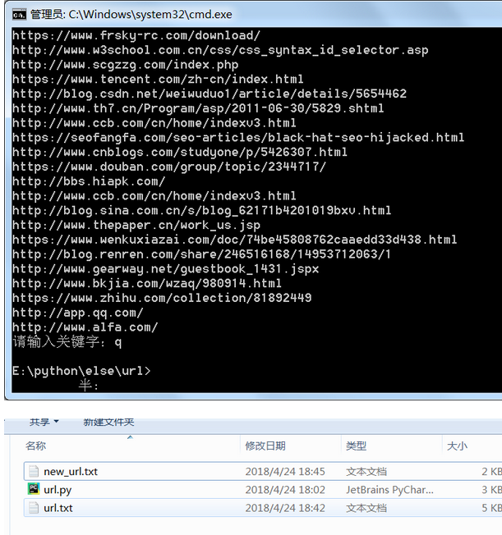The width and height of the screenshot is (502, 535).
Task: Click the JetBrains PyChar... type cell
Action: [389, 490]
